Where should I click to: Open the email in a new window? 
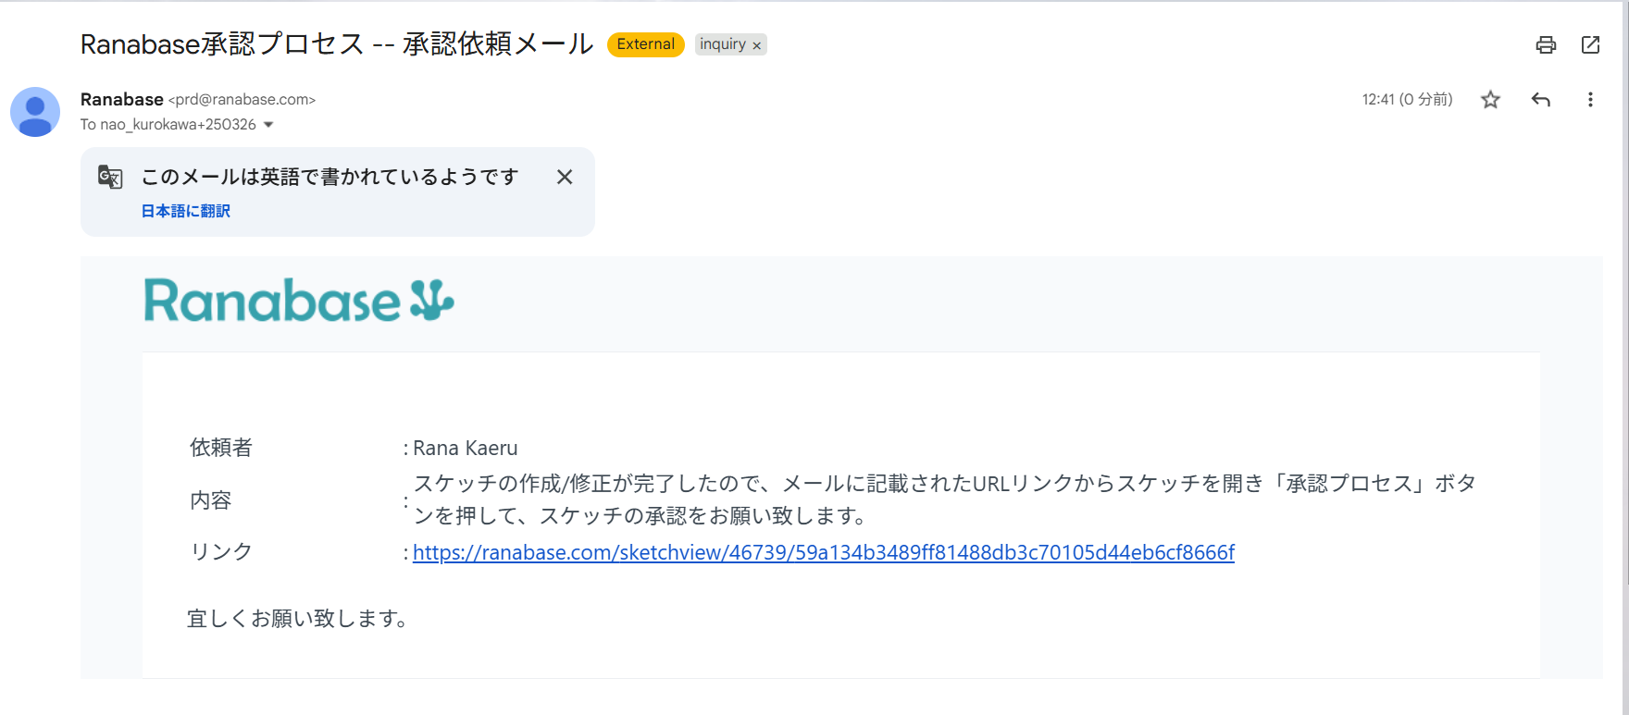1590,44
